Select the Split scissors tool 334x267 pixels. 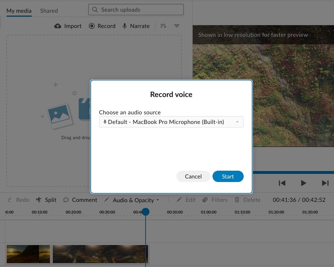pos(39,200)
